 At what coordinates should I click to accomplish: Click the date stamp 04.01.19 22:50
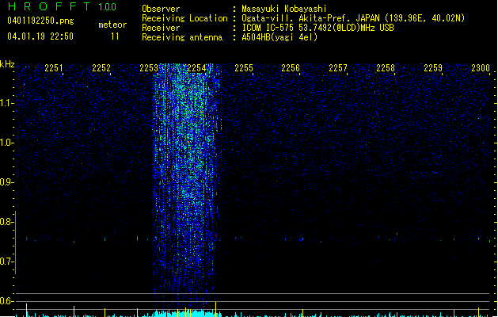pos(40,36)
